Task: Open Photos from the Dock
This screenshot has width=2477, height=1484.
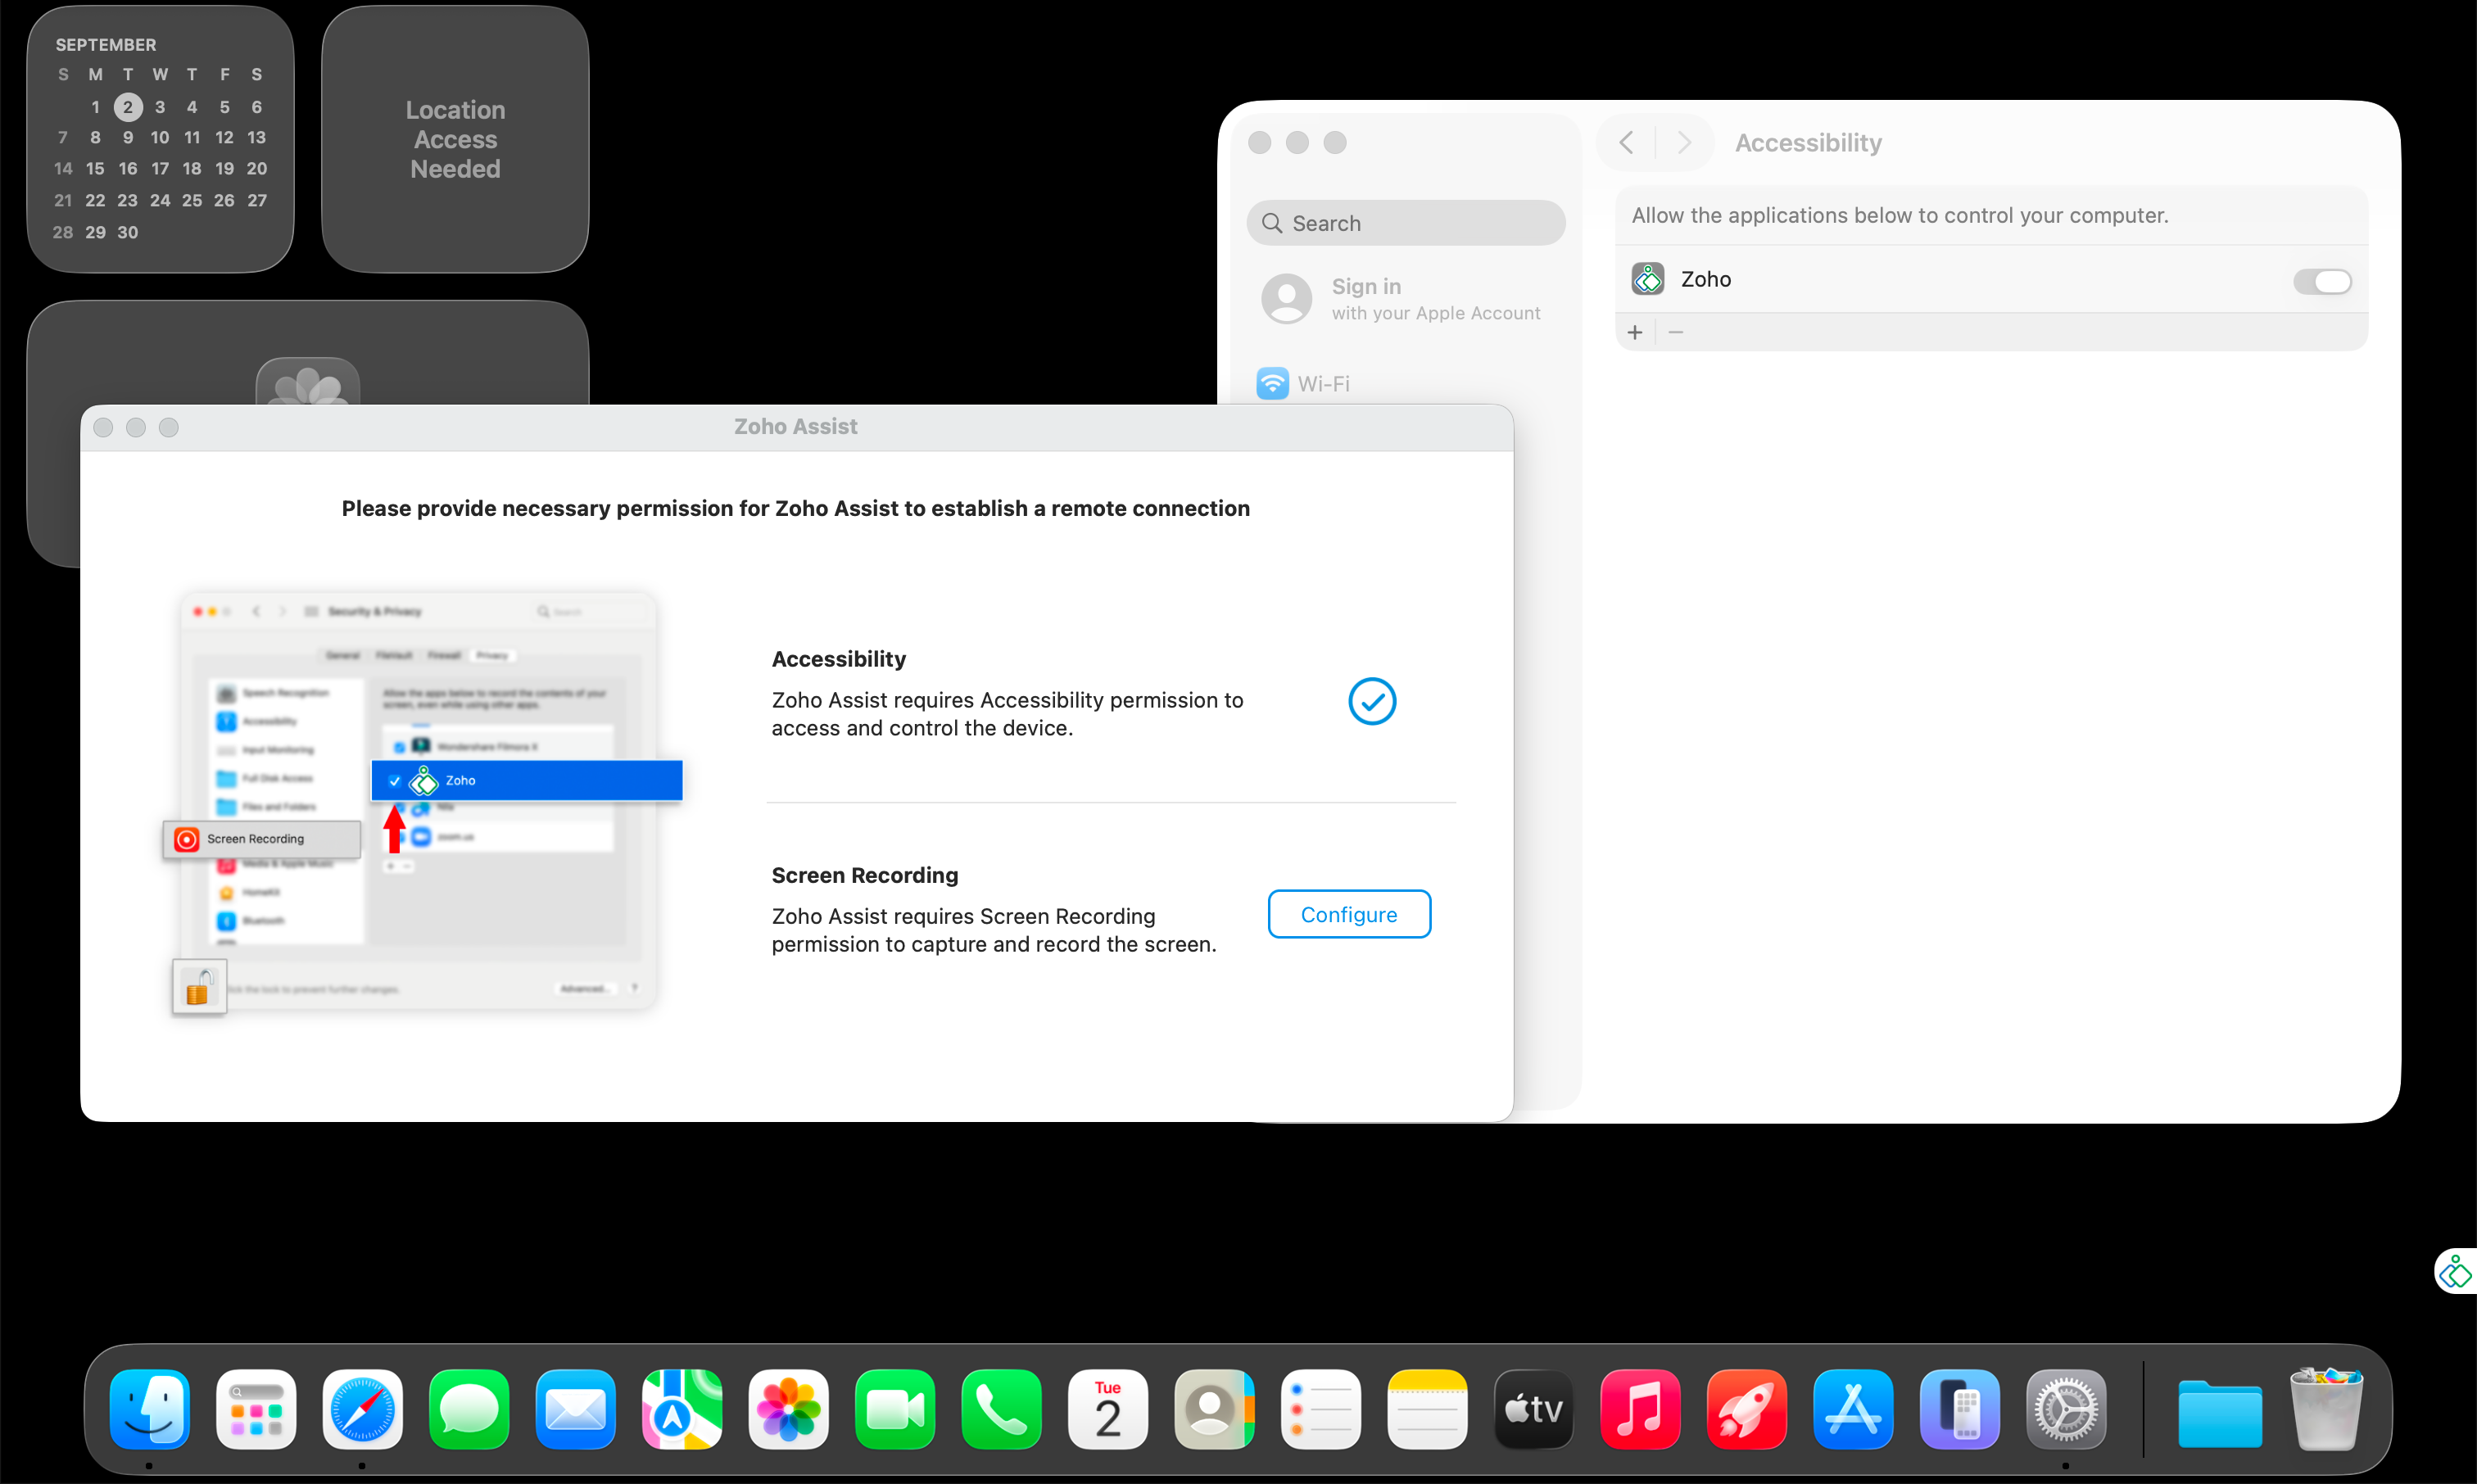Action: click(x=788, y=1410)
